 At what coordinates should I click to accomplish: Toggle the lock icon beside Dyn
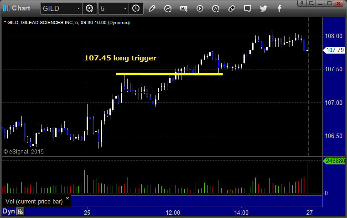pos(20,212)
